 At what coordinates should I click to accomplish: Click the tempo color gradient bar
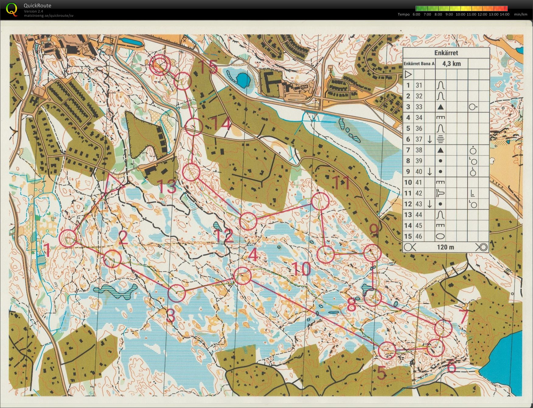[x=462, y=9]
